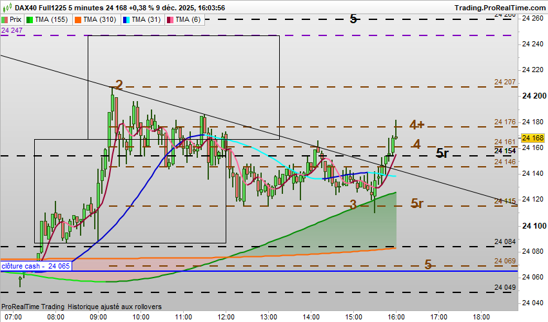Click the 15:00 time axis label

click(x=353, y=317)
